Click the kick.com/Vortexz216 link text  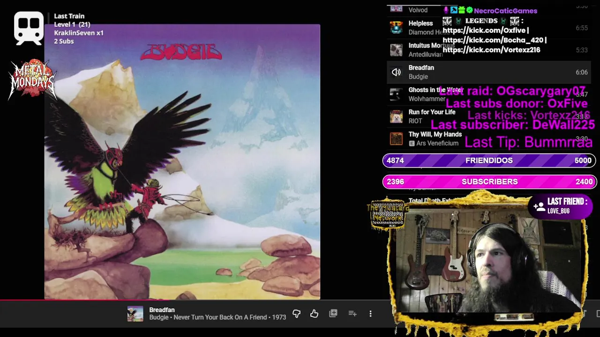pos(491,50)
